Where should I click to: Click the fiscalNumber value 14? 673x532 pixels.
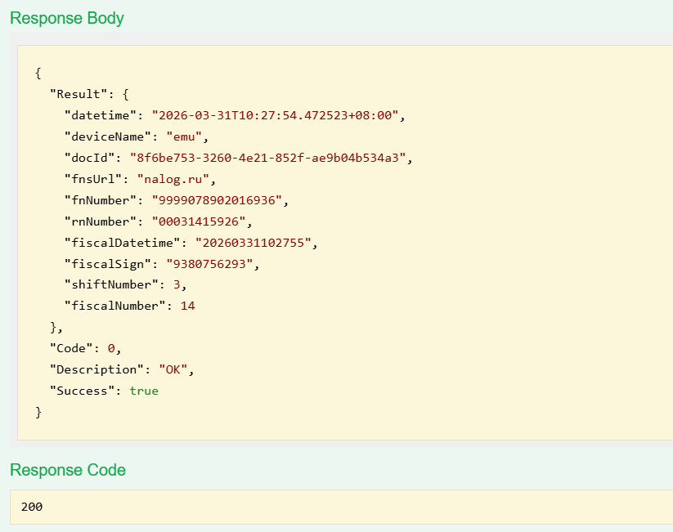pos(187,306)
